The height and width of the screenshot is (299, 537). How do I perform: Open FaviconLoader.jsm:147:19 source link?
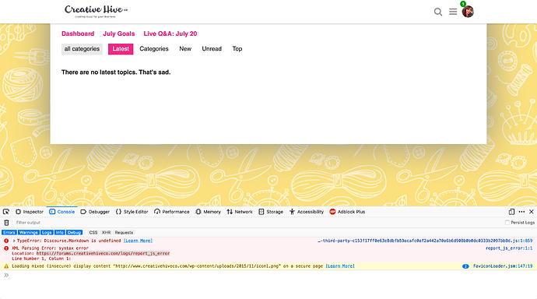click(503, 266)
